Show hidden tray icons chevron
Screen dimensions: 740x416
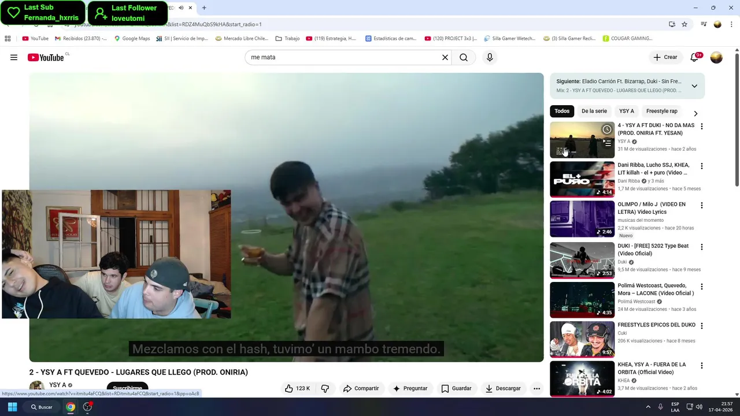tap(648, 407)
